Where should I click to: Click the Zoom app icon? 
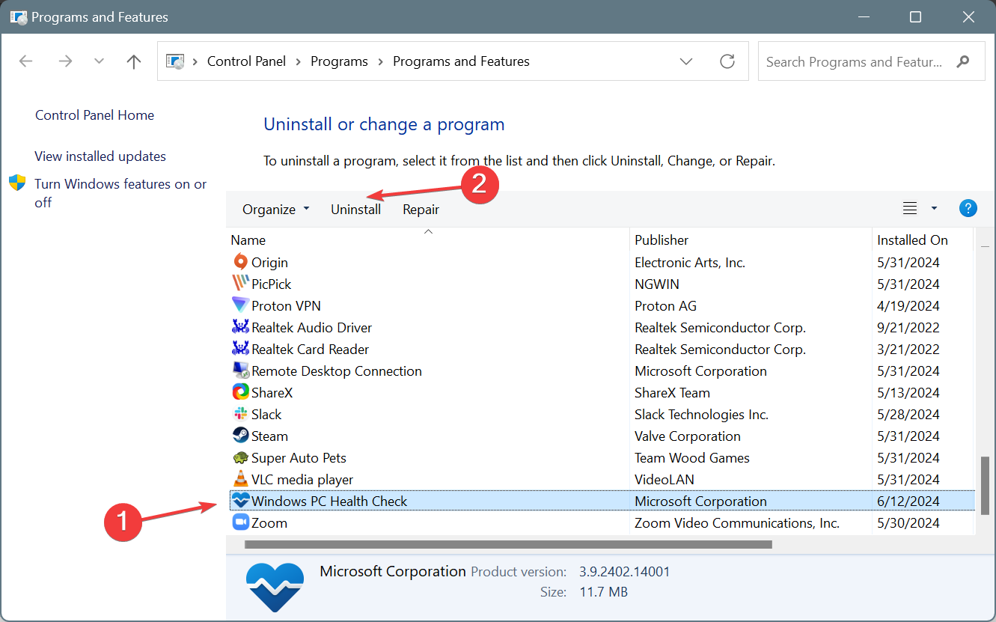[240, 522]
